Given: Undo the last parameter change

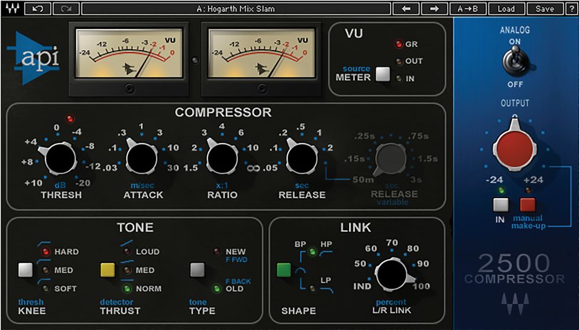Looking at the screenshot, I should coord(37,9).
